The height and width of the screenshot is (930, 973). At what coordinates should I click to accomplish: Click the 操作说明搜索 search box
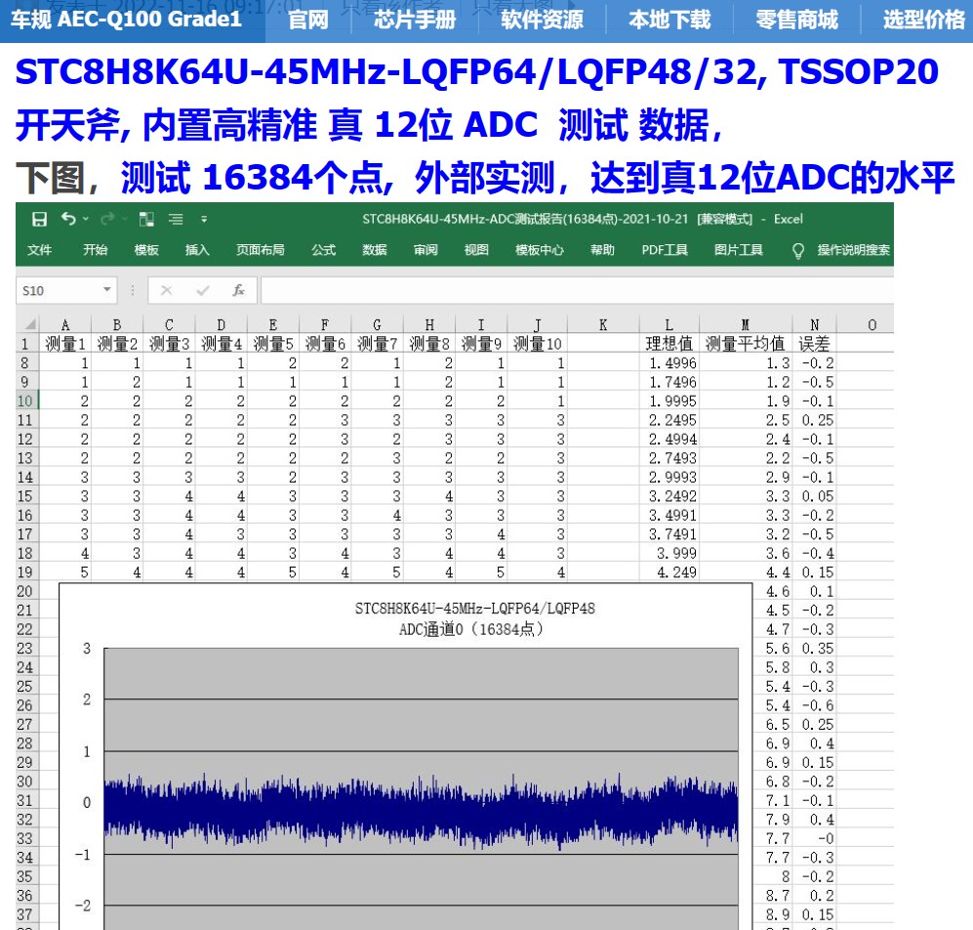click(853, 250)
